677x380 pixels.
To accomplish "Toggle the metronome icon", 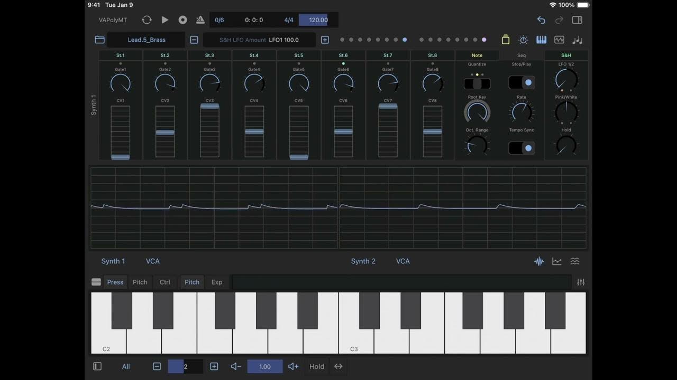I will pos(200,20).
